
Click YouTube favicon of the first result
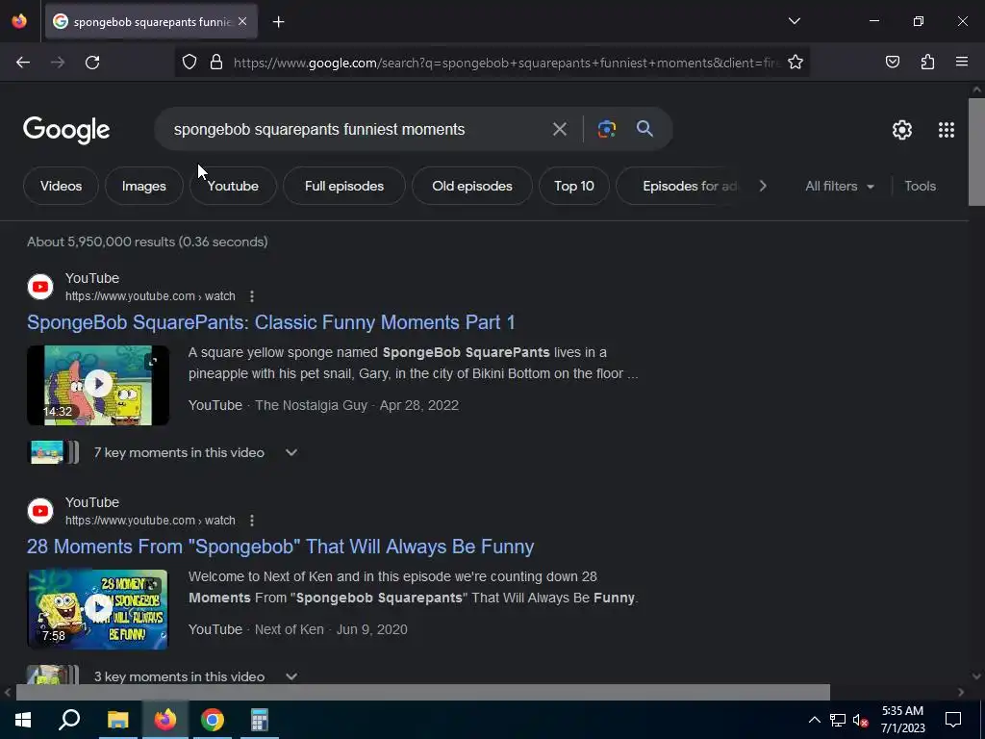(x=40, y=287)
